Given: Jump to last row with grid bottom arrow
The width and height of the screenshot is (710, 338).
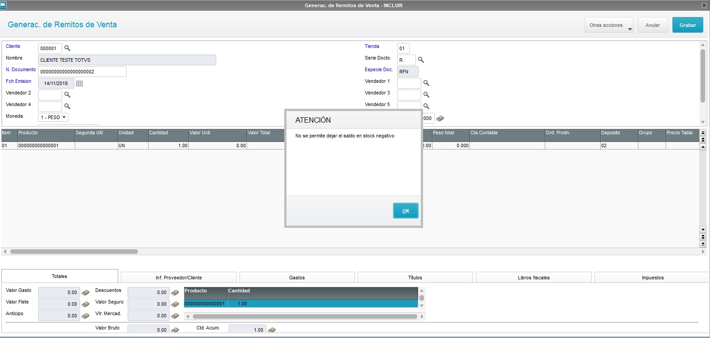Looking at the screenshot, I should coord(703,244).
